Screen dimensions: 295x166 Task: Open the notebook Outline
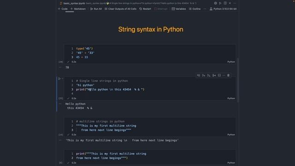pos(195,9)
